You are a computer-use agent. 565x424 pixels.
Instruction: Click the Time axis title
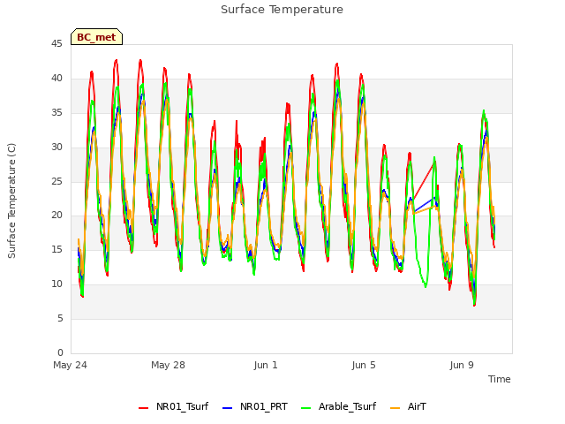[x=499, y=379]
